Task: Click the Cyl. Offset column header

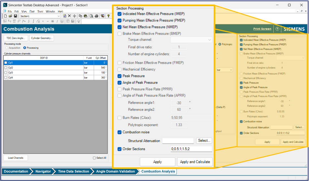Action: pos(101,58)
